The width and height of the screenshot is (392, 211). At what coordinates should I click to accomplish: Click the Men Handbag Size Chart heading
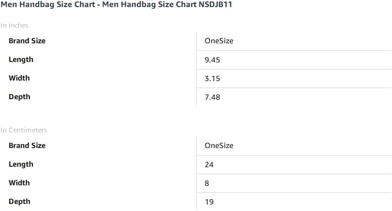[48, 5]
